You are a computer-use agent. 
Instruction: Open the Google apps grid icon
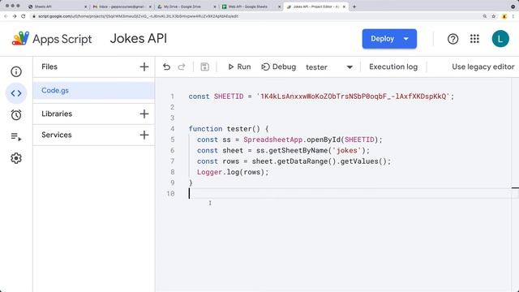click(x=474, y=39)
